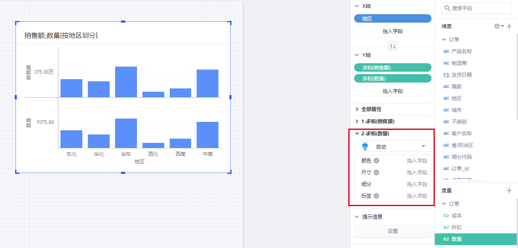Open the 颜色 settings gear
518x248 pixels.
[376, 161]
